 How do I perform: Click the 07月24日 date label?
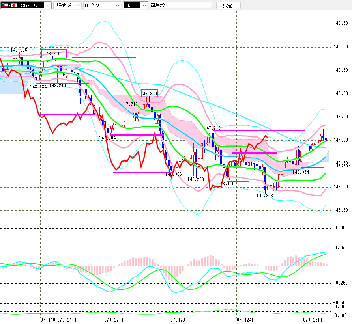click(x=246, y=320)
